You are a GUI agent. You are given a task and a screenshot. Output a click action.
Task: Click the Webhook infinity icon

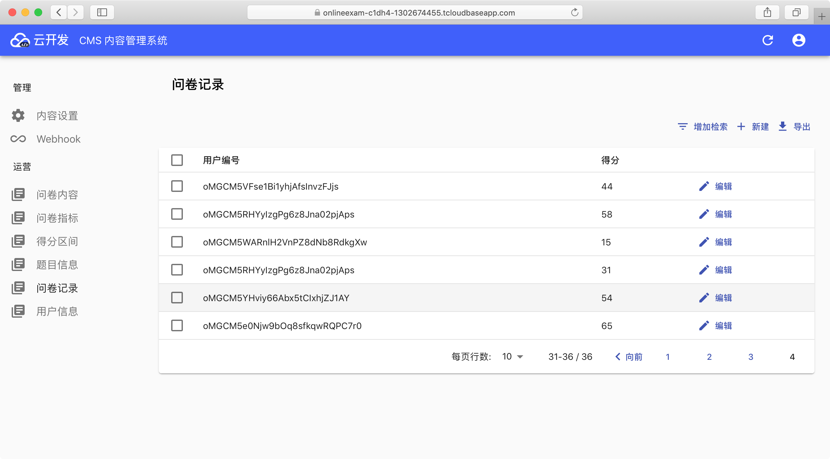[x=18, y=139]
